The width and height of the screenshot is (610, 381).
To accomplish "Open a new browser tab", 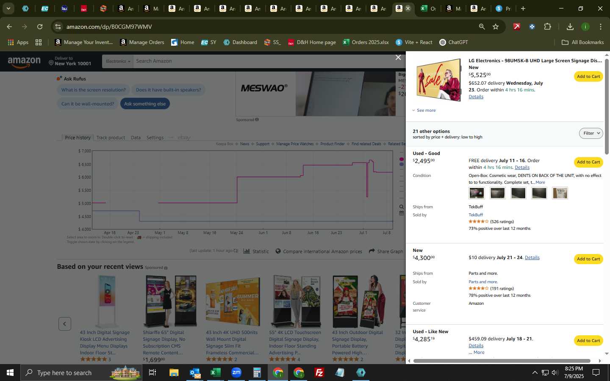I will click(523, 8).
